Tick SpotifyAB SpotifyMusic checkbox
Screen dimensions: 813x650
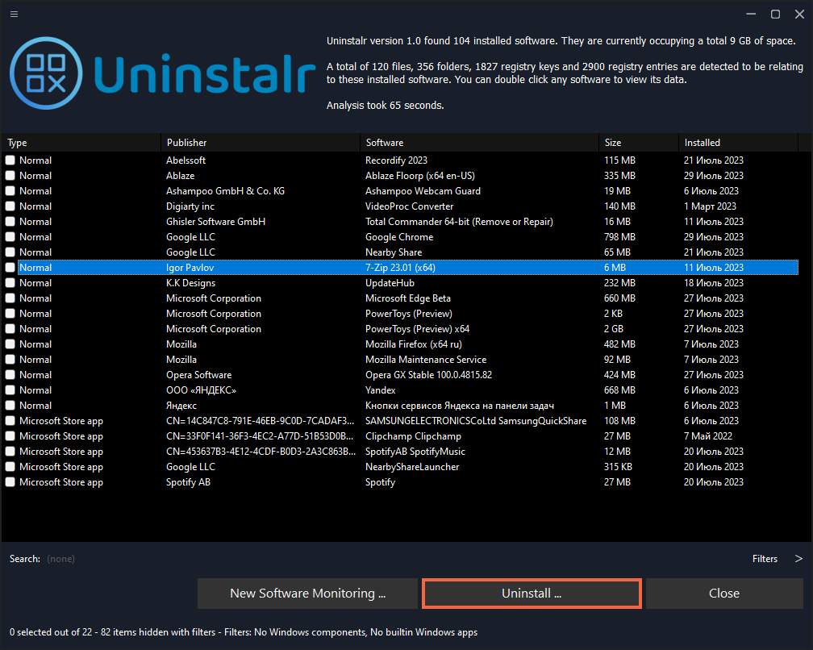pyautogui.click(x=10, y=452)
